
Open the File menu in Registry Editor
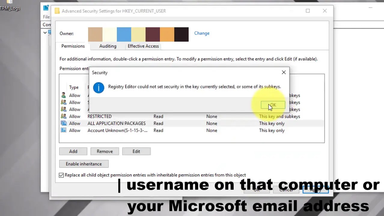(46, 17)
